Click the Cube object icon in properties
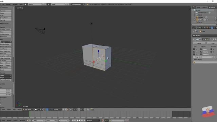 click(200, 32)
